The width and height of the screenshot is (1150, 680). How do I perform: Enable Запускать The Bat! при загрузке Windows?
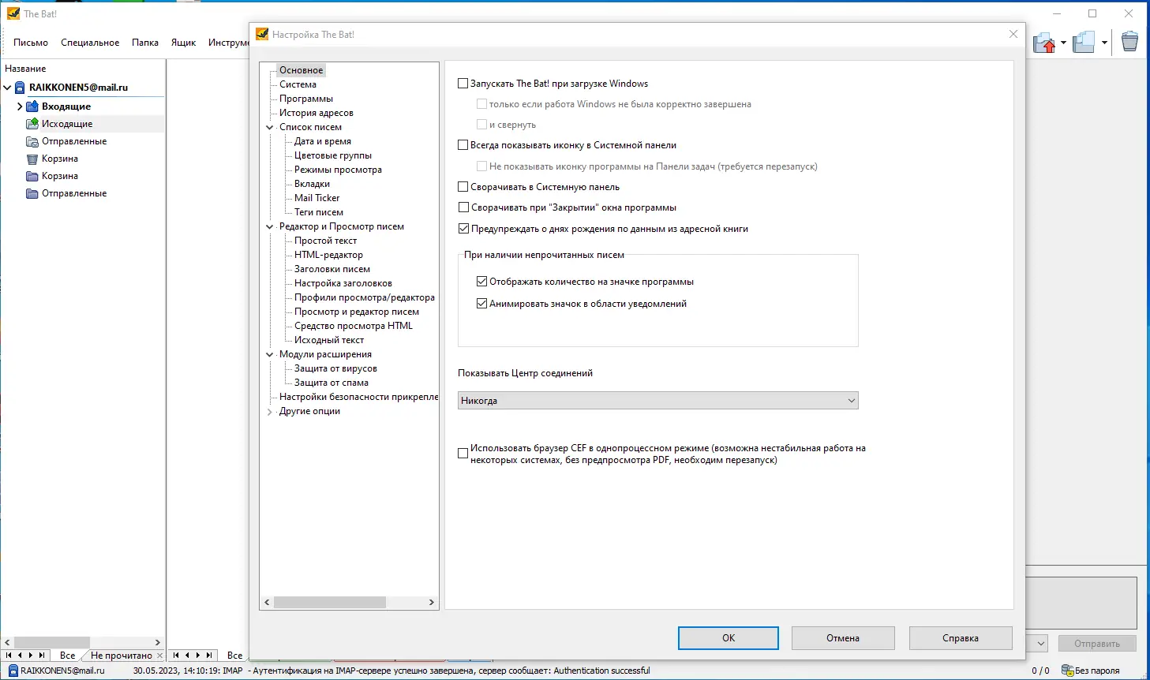pos(463,84)
